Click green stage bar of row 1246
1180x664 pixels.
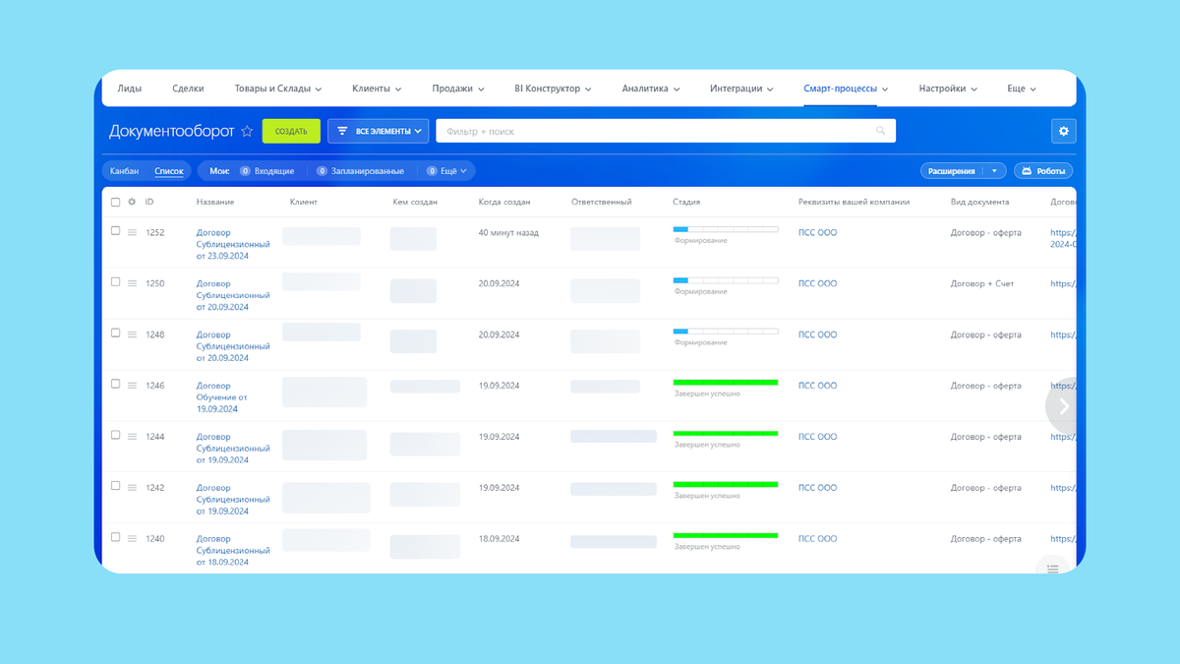pyautogui.click(x=726, y=382)
